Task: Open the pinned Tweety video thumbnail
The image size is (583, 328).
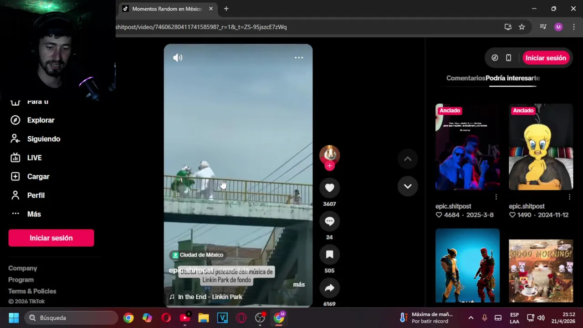Action: click(x=541, y=147)
